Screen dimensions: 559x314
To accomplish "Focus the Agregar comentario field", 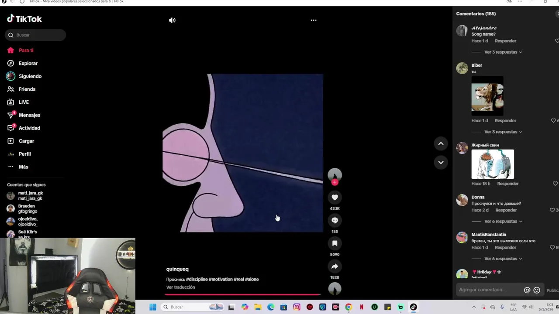I will click(x=489, y=290).
